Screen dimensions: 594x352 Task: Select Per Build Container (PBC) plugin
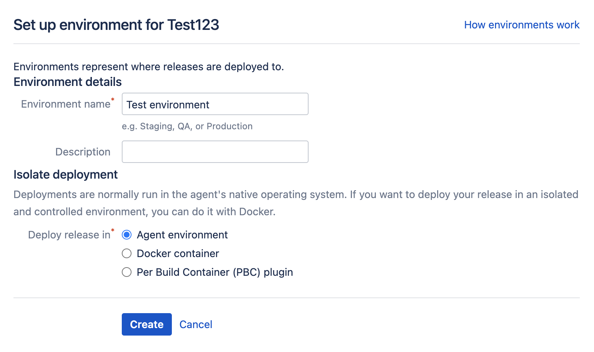127,272
